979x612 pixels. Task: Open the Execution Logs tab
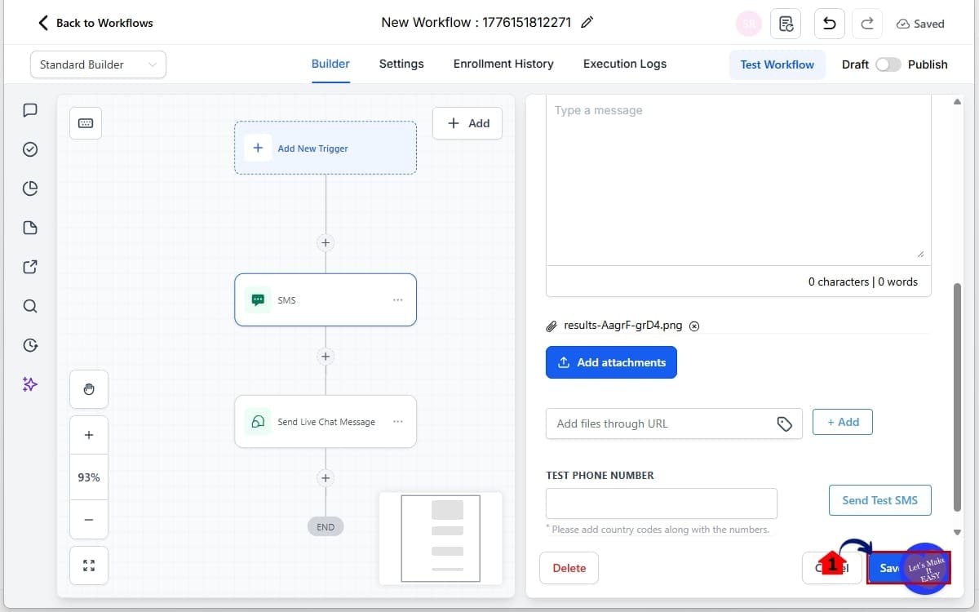[624, 64]
